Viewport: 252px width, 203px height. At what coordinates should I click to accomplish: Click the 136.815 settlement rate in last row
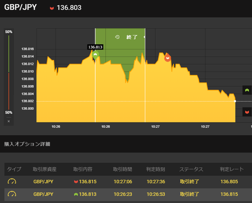(x=229, y=194)
